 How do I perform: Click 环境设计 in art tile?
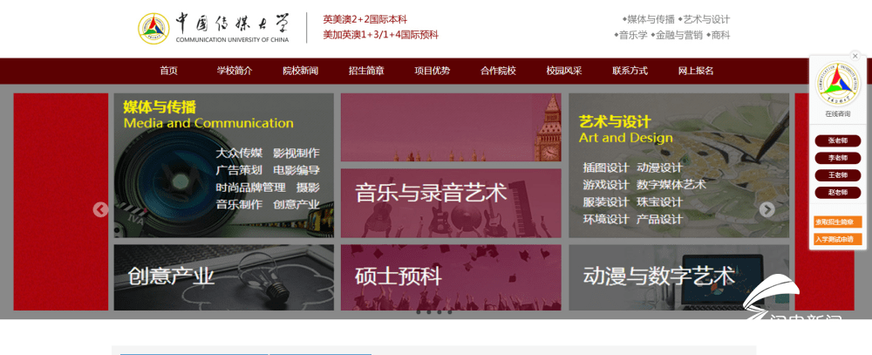point(606,219)
